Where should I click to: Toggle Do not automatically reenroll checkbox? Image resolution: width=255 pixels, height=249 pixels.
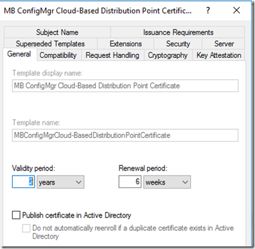pyautogui.click(x=26, y=228)
